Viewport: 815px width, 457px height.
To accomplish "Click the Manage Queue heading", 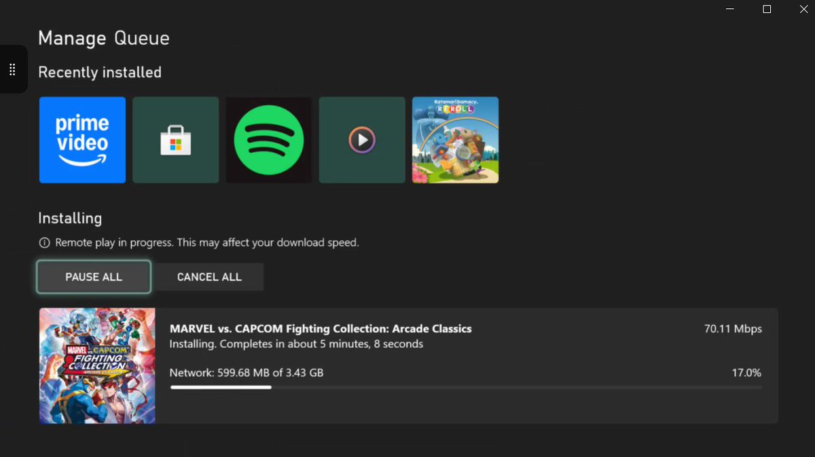I will (x=104, y=39).
